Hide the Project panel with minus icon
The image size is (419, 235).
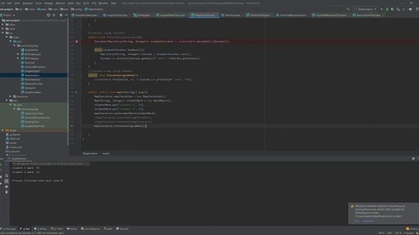pos(66,15)
